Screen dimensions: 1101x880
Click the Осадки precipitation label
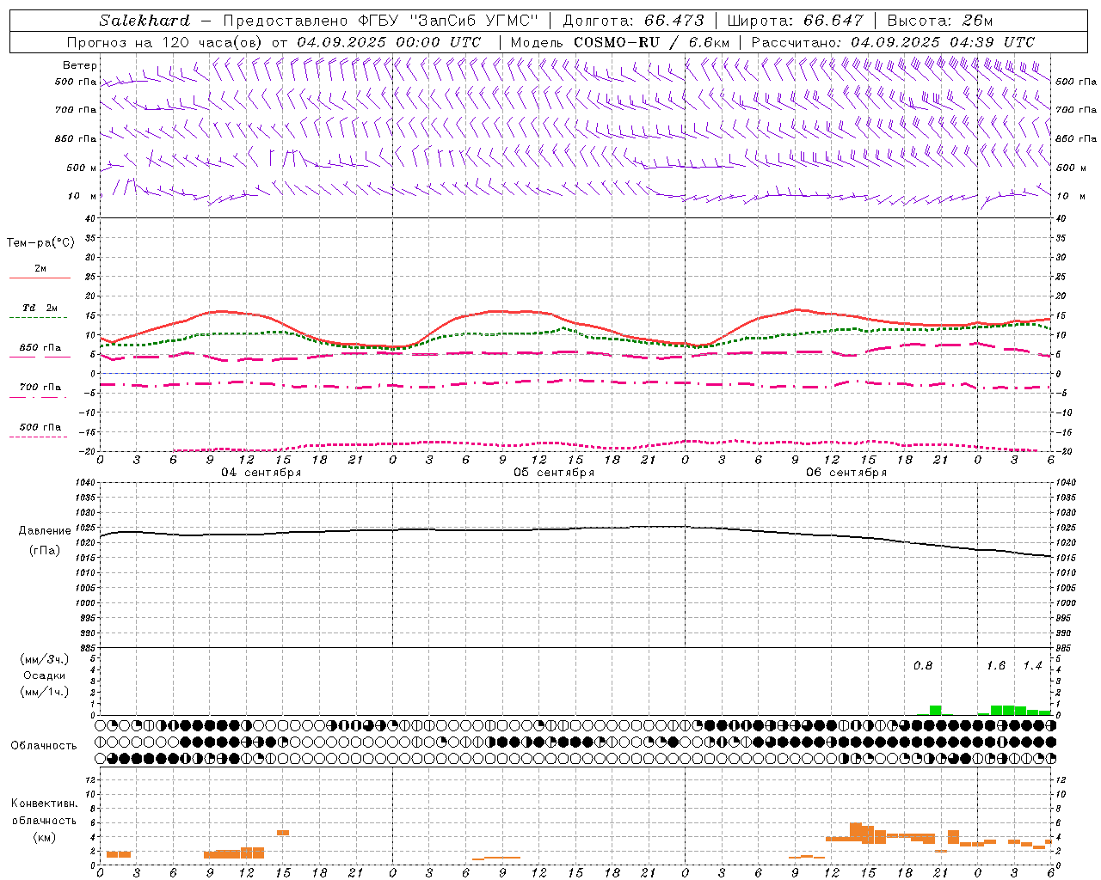coord(45,675)
